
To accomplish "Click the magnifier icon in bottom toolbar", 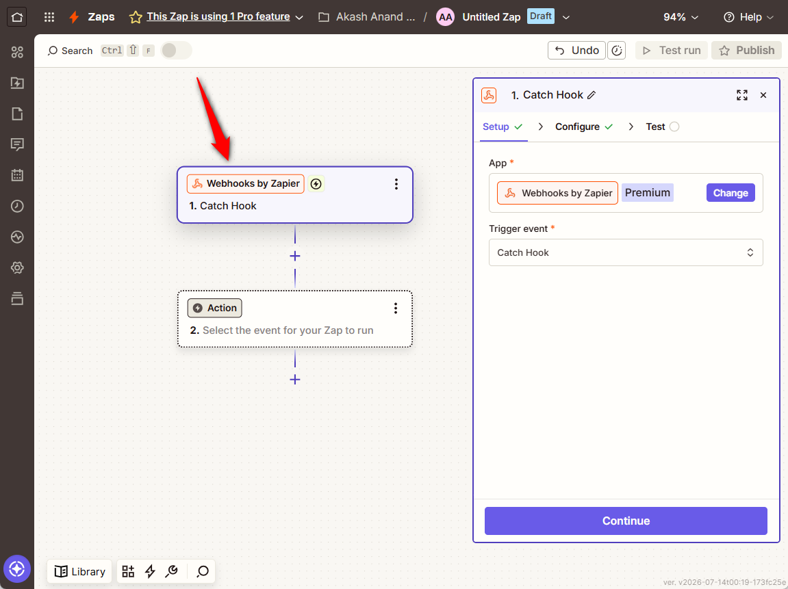I will click(203, 571).
